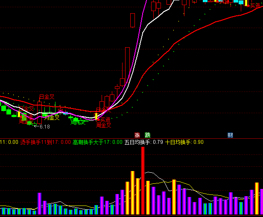Select the topmost red 日金叉 signal label

click(47, 97)
